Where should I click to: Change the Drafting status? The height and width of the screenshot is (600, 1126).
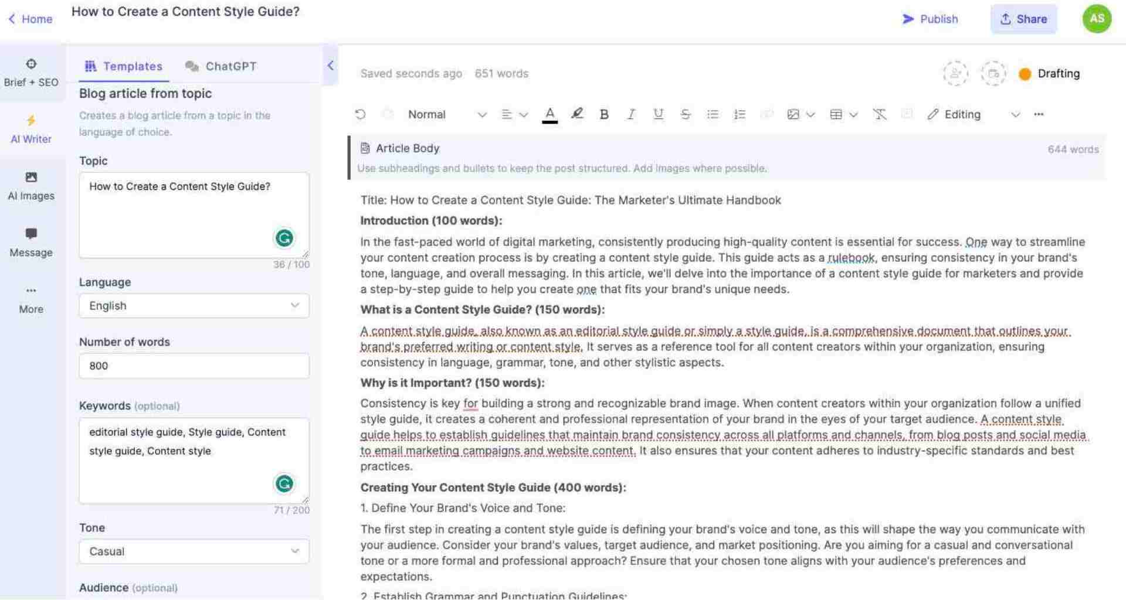1050,73
